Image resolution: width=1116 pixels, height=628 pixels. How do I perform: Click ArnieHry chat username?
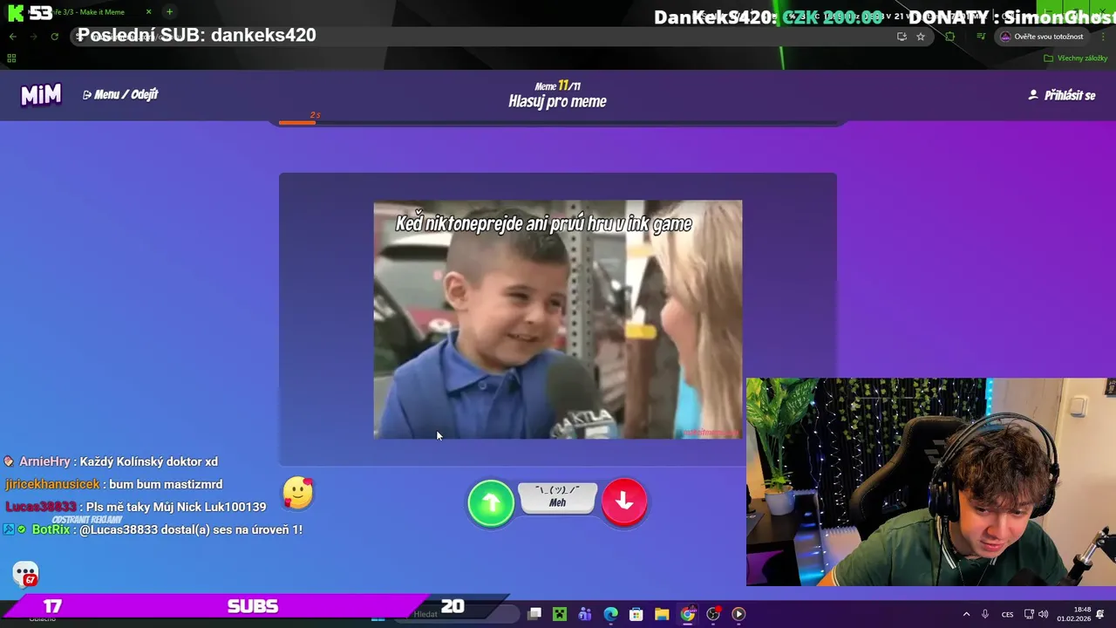44,461
